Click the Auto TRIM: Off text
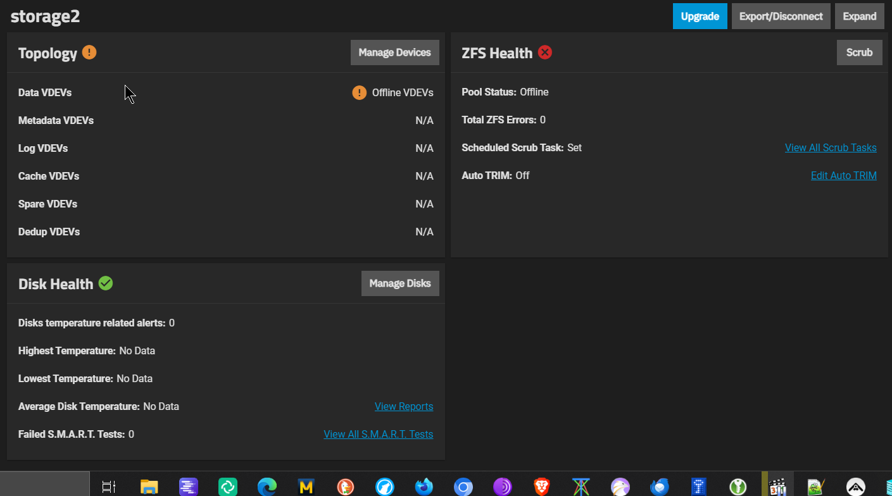 coord(496,175)
